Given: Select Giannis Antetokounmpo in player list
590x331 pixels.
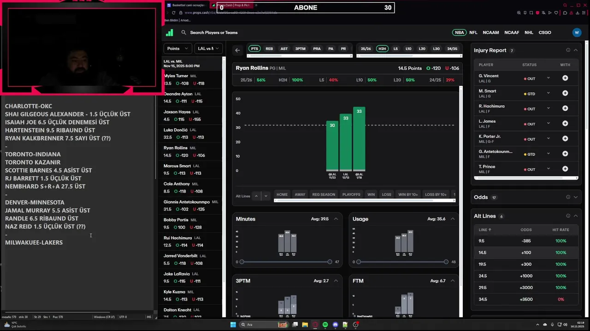Looking at the screenshot, I should pos(191,205).
